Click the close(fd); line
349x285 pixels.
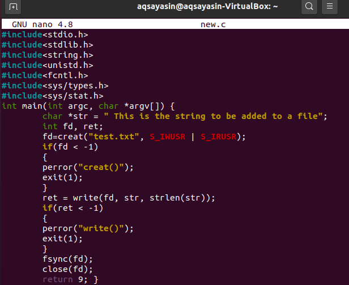[x=67, y=269]
